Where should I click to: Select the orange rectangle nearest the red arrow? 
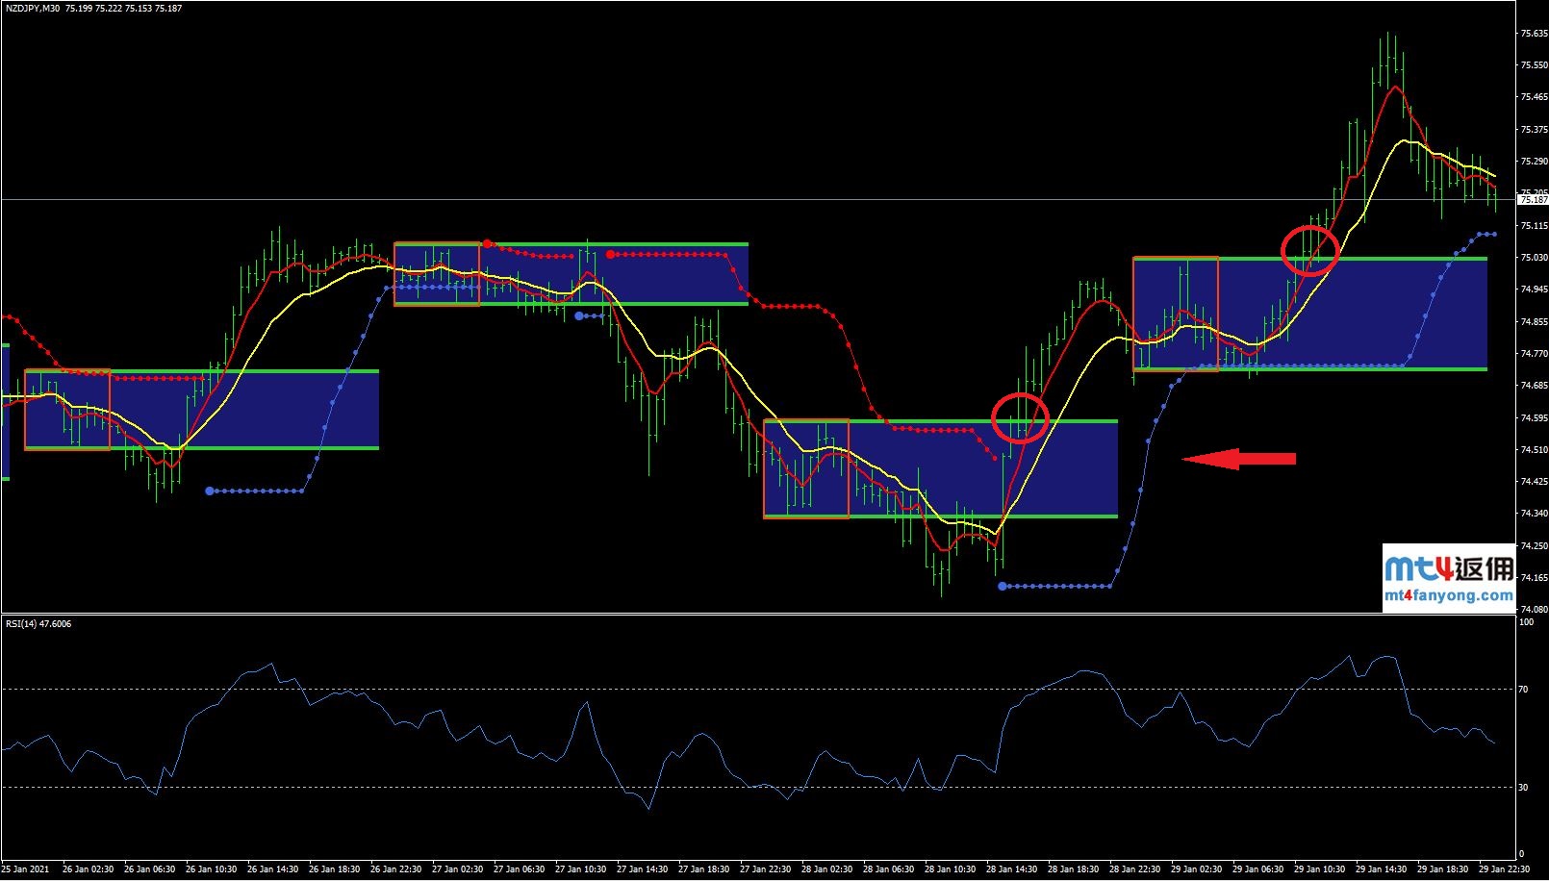[1176, 314]
